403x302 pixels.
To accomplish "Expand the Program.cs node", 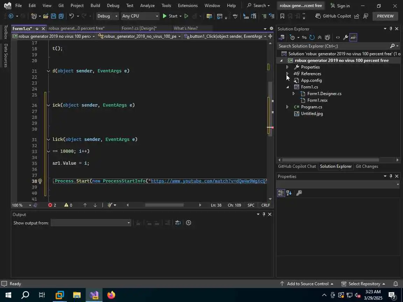I will pos(287,107).
